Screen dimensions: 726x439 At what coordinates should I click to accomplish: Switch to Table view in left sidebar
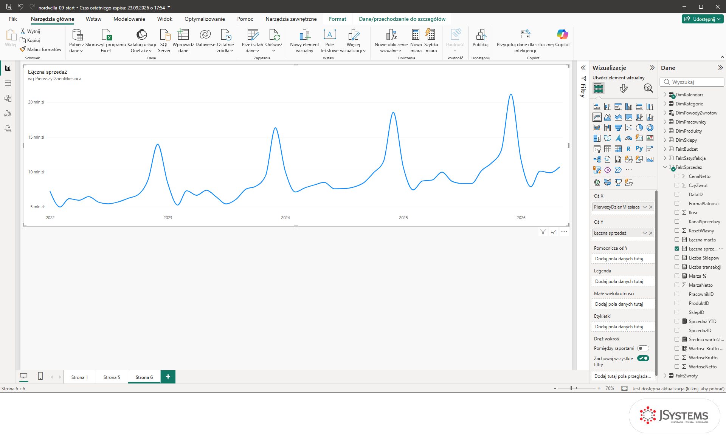(x=8, y=83)
